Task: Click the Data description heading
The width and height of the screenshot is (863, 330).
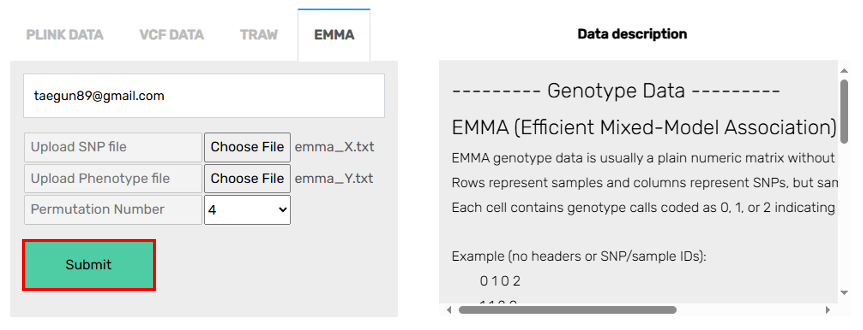Action: [632, 34]
